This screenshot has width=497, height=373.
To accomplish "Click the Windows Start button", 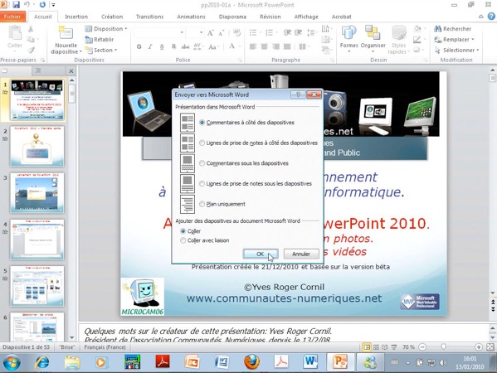I will [x=12, y=362].
